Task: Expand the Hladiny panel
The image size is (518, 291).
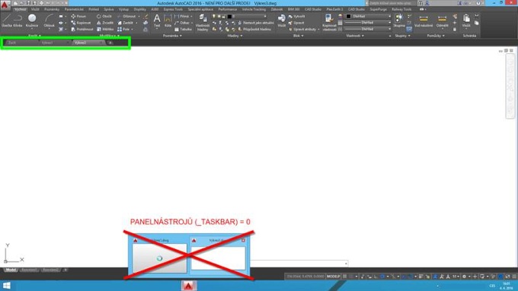Action: 235,36
